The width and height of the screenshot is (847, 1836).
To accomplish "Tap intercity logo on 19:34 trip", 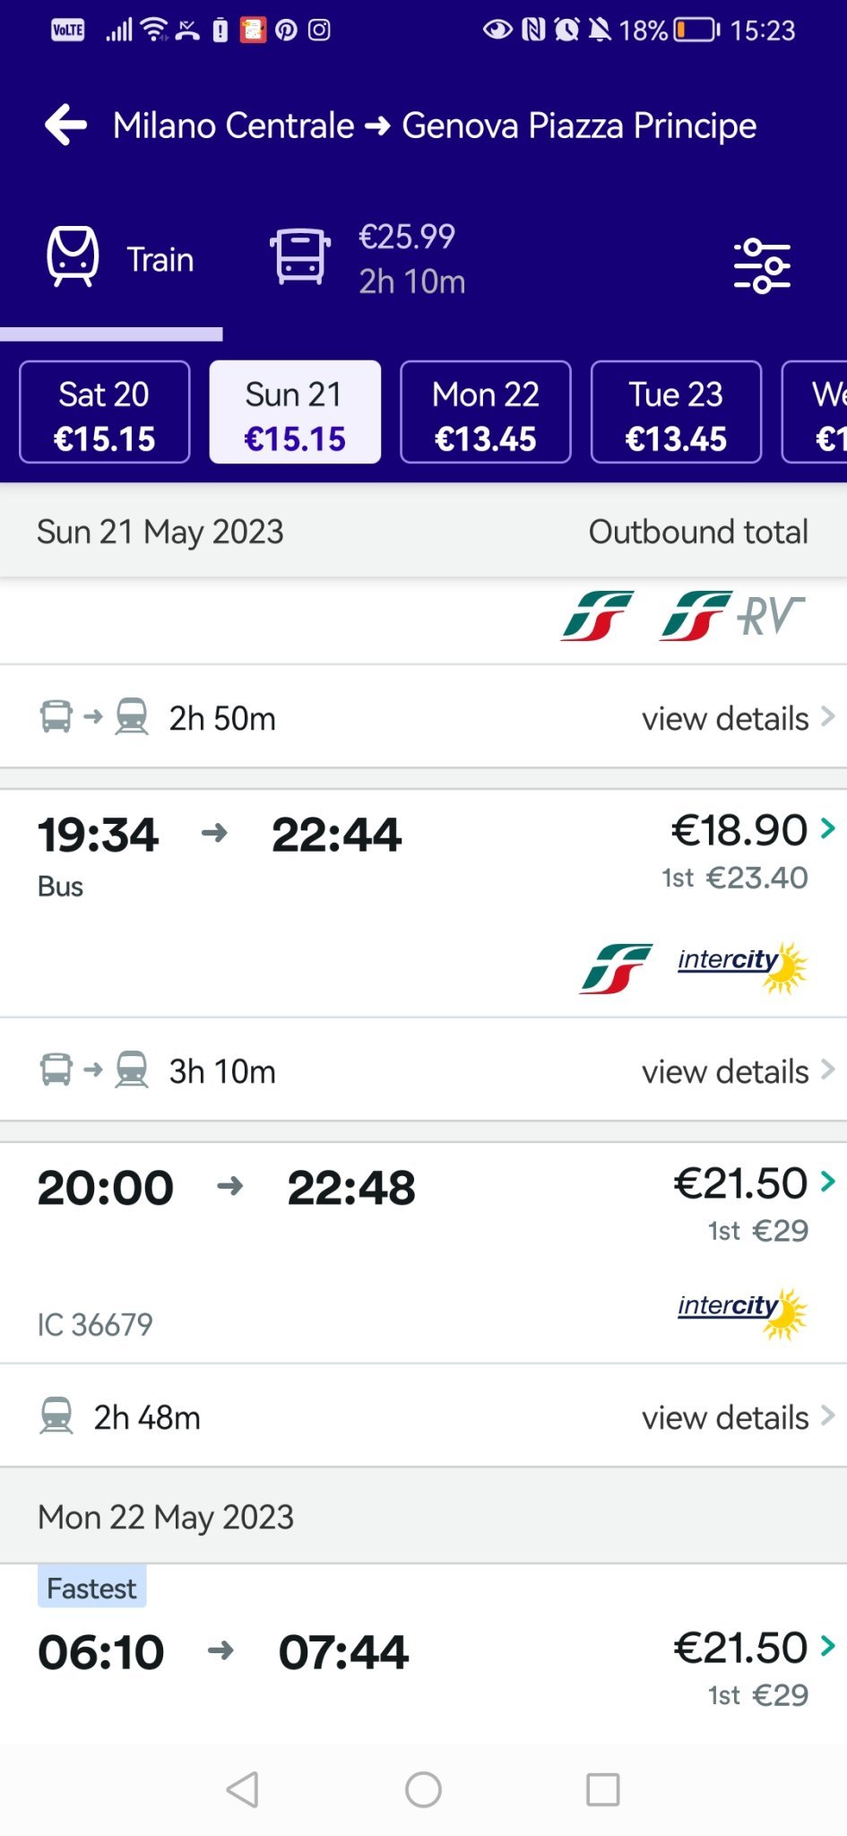I will click(741, 966).
